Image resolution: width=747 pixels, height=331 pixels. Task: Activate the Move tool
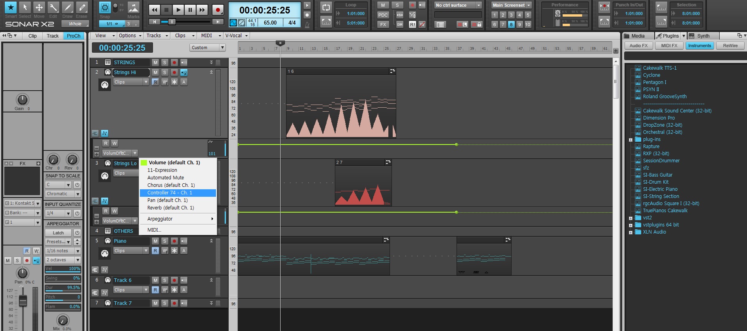tap(39, 7)
